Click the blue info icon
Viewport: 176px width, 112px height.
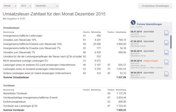click(x=133, y=22)
